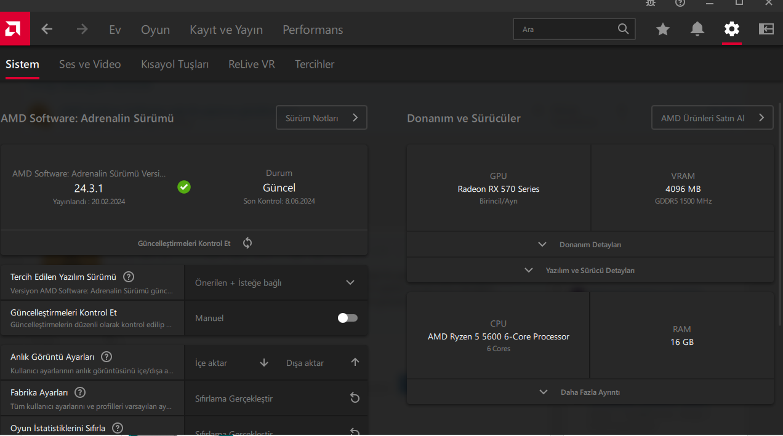The image size is (783, 436).
Task: Open notifications bell icon
Action: [x=697, y=29]
